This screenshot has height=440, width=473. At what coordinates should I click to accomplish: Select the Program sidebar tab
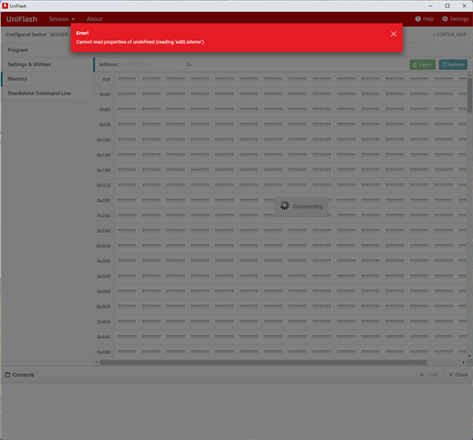[x=47, y=50]
